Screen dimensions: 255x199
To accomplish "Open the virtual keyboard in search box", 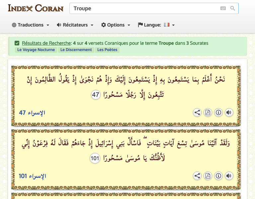I will click(223, 8).
